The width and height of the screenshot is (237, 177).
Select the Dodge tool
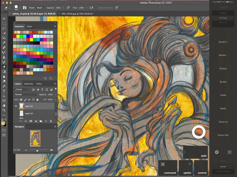point(4,81)
